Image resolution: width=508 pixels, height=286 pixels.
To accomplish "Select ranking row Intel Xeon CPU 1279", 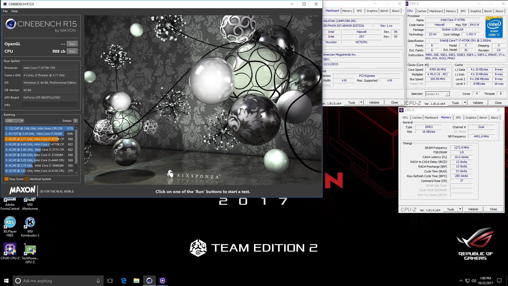I will tap(39, 128).
